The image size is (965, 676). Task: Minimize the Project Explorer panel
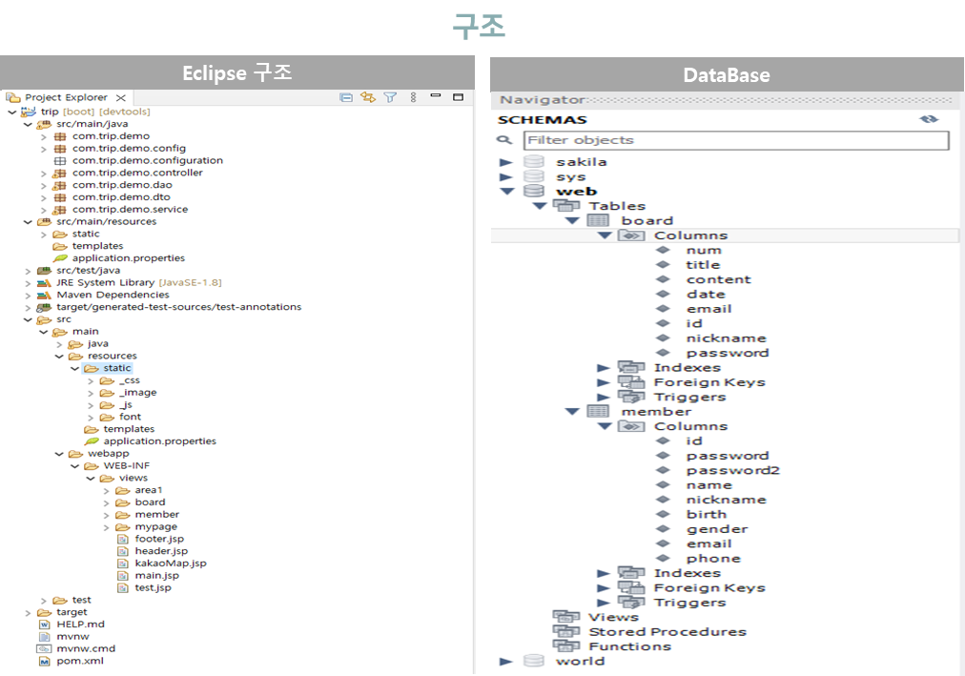436,96
